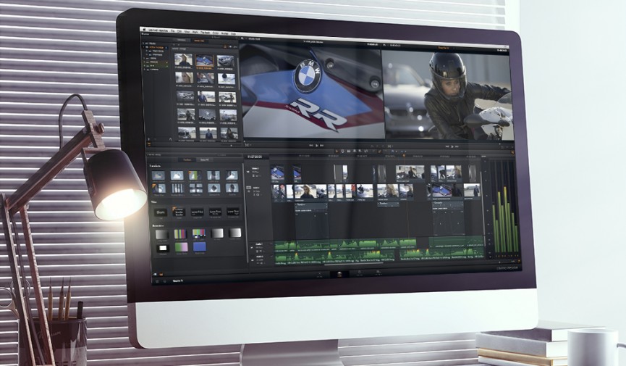Image resolution: width=626 pixels, height=366 pixels.
Task: Select the grey gradient generator thumbnail
Action: tap(161, 234)
